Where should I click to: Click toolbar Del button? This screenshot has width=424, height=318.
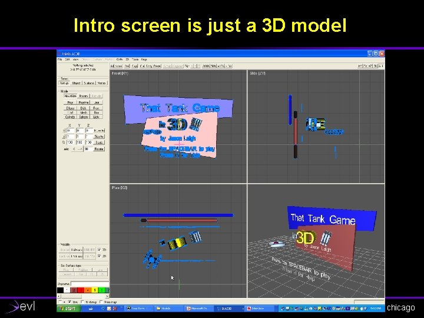tap(127, 66)
